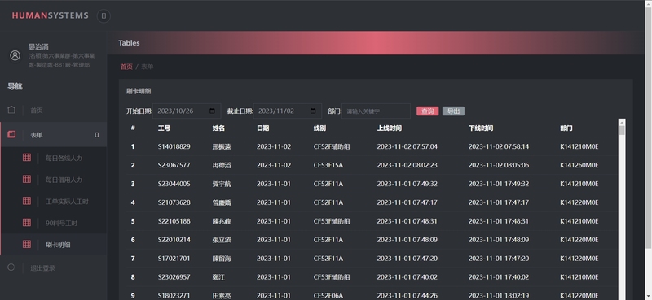Image resolution: width=652 pixels, height=300 pixels.
Task: Click grid icon beside 每日借用人力
Action: (x=27, y=179)
